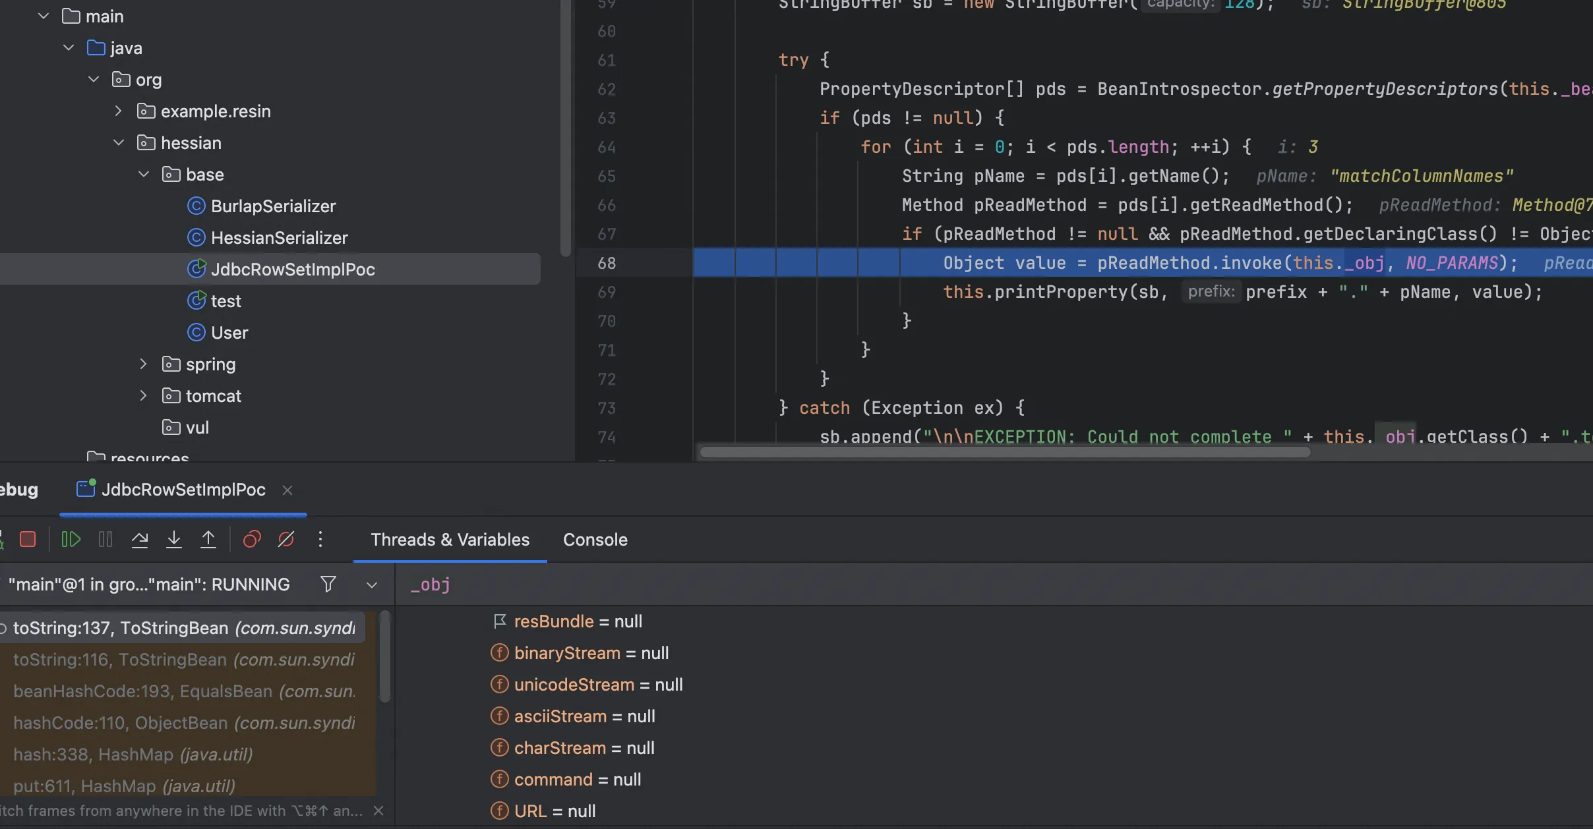The image size is (1593, 829).
Task: Select Threads & Variables tab
Action: 450,540
